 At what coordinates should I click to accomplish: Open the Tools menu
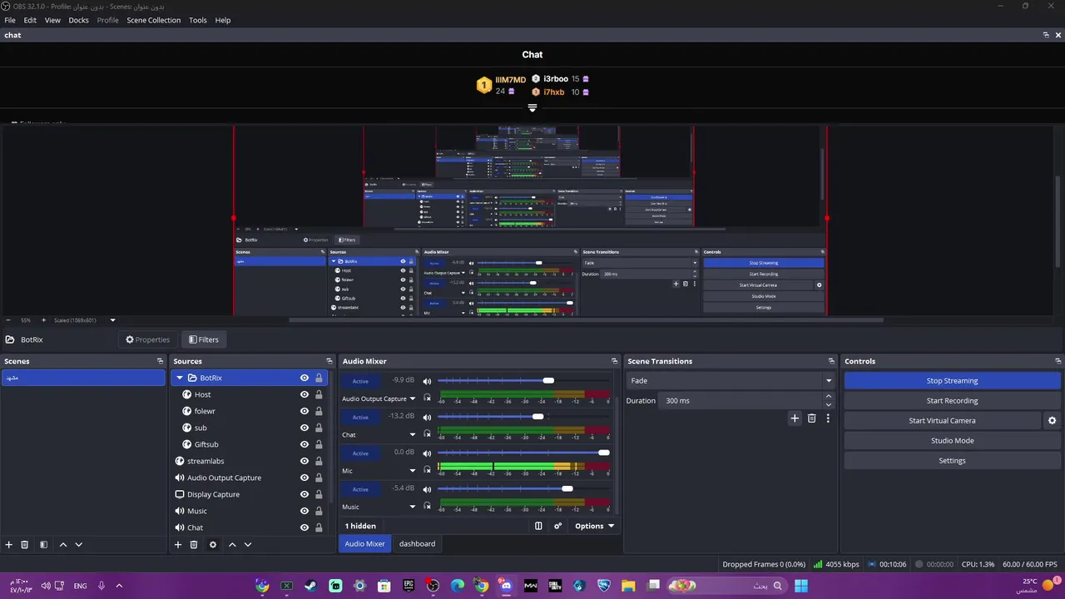198,20
